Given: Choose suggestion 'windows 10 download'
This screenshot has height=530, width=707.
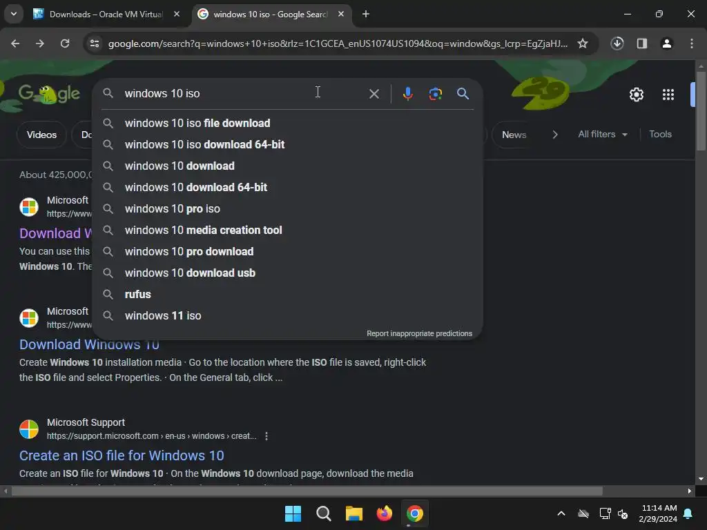Looking at the screenshot, I should coord(288,166).
